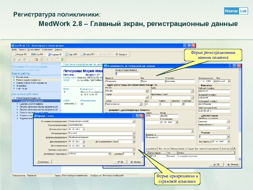Open the 'Отчеты F8' toolbar dropdown
Viewport: 253px width, 190px height.
88,55
